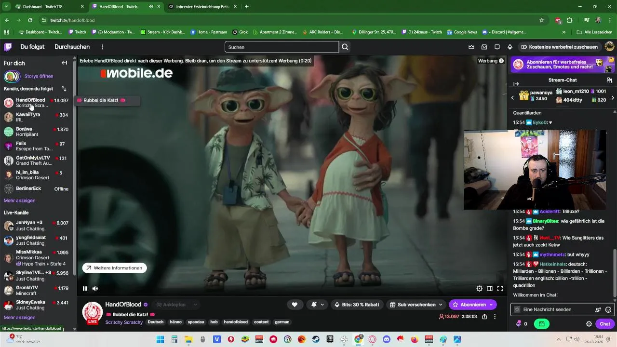617x347 pixels.
Task: Focus the Suchen search field
Action: pos(282,47)
